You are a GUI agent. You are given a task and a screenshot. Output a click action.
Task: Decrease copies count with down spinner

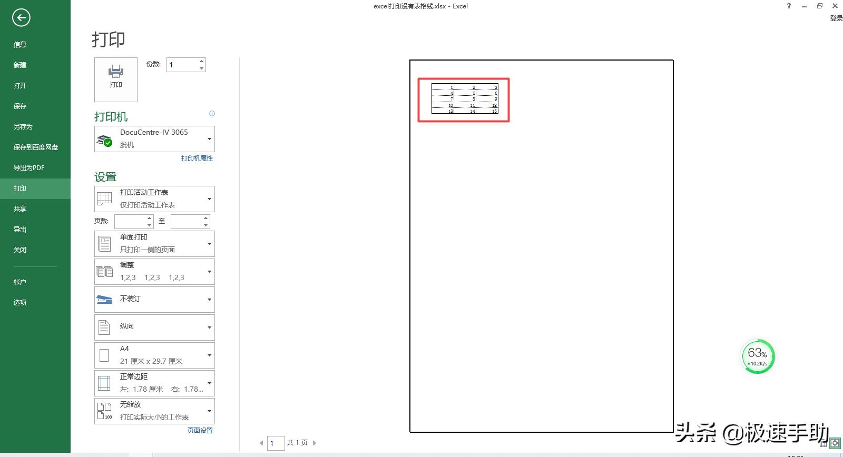pyautogui.click(x=201, y=68)
